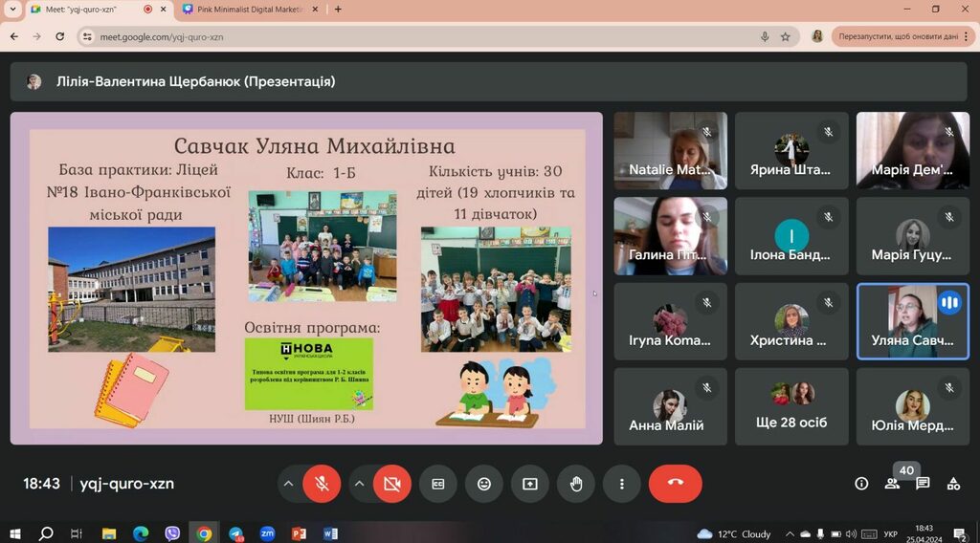Click Перезапустити, щоб оновити дані button
The image size is (980, 543).
(x=902, y=37)
